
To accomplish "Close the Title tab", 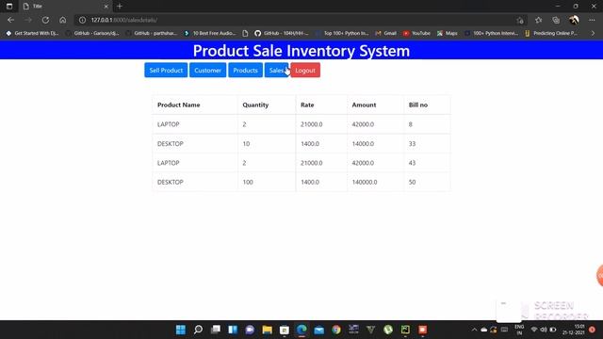I will point(106,7).
